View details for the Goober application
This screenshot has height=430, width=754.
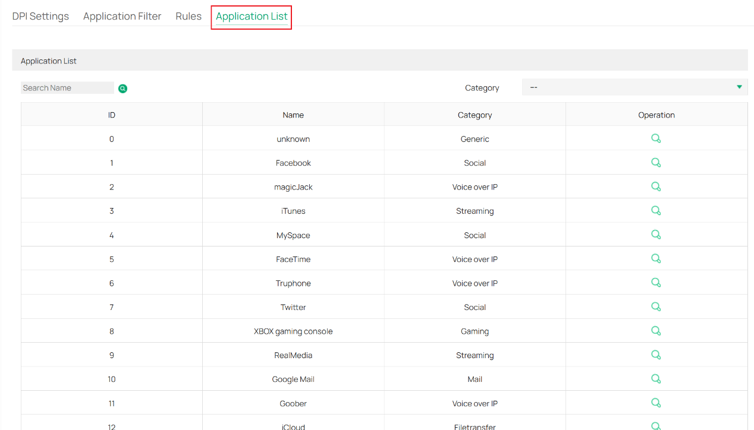click(x=656, y=402)
